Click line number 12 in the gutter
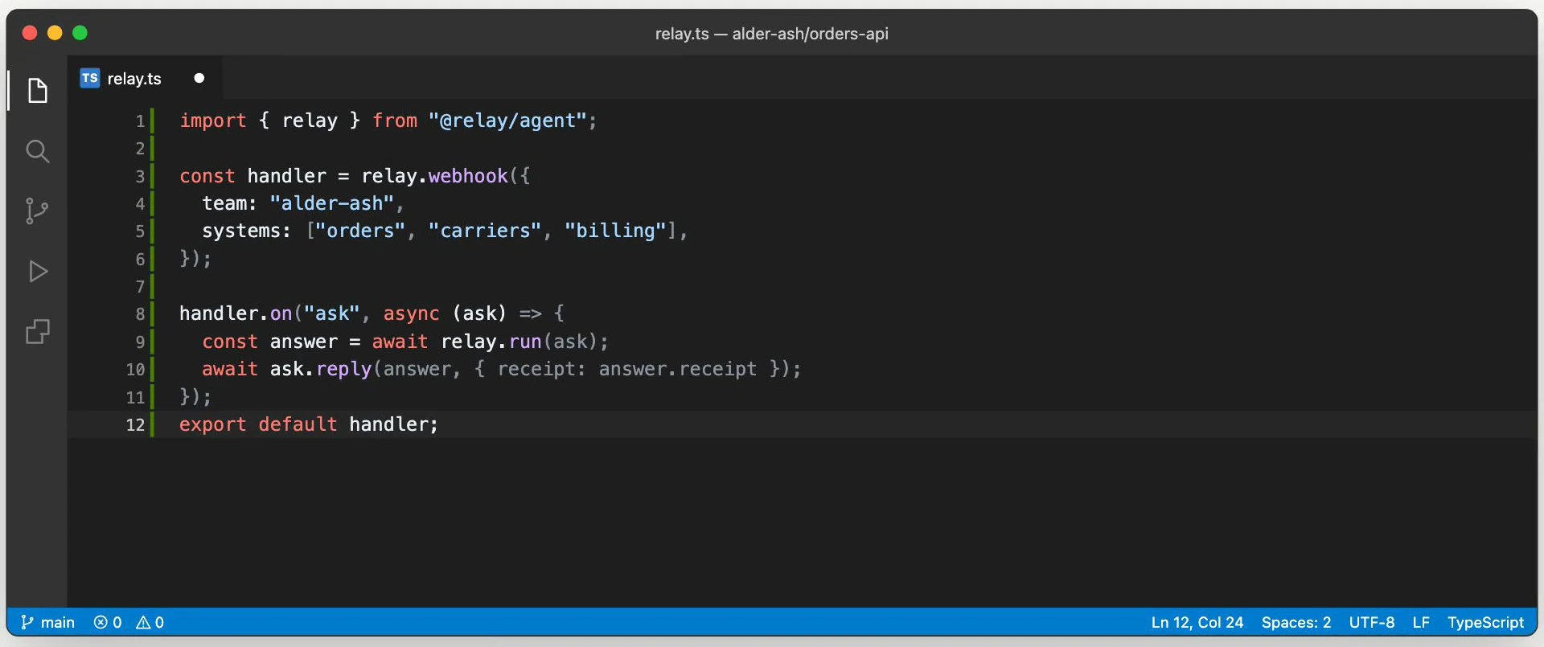The height and width of the screenshot is (647, 1544). coord(135,425)
